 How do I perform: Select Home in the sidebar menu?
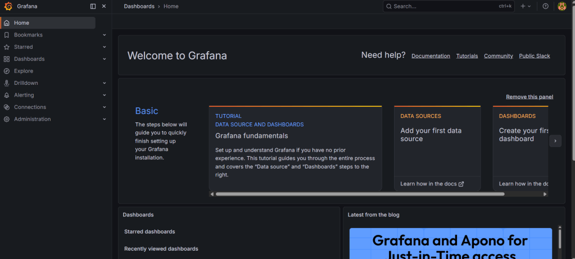[21, 23]
